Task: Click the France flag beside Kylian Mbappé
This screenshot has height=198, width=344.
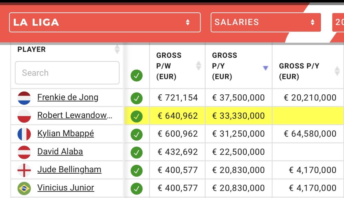Action: (24, 134)
